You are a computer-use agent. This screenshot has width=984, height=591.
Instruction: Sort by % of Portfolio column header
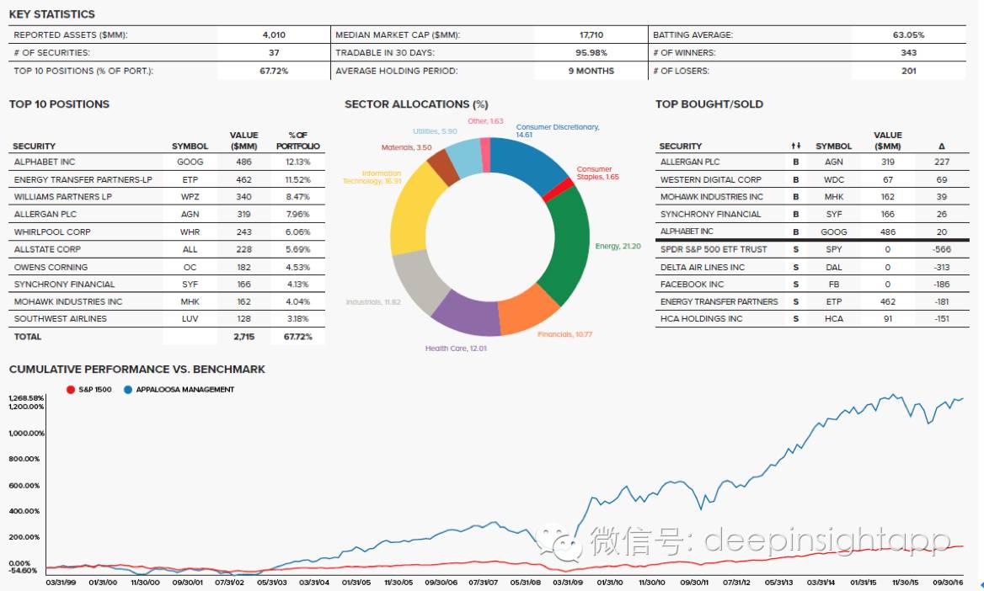pos(297,141)
